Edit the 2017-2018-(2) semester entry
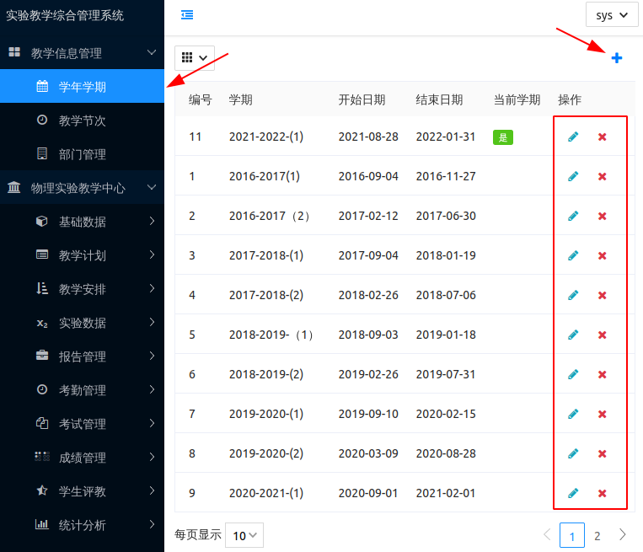The height and width of the screenshot is (552, 643). coord(573,295)
